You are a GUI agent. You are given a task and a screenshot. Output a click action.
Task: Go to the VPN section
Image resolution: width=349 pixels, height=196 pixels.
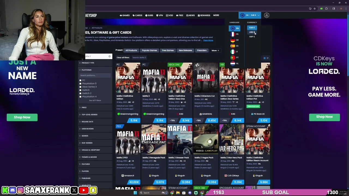coord(160,15)
